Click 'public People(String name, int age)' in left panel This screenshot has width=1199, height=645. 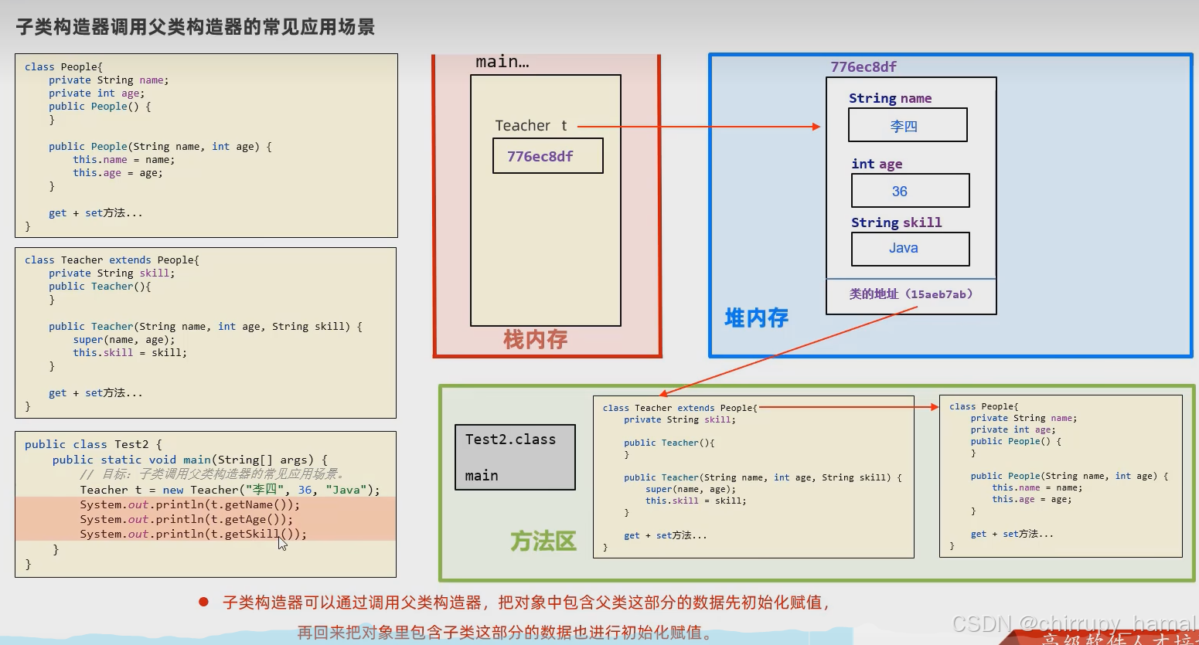(x=160, y=147)
